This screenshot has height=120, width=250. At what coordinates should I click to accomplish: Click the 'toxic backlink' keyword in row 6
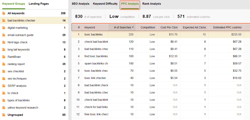click(x=96, y=71)
